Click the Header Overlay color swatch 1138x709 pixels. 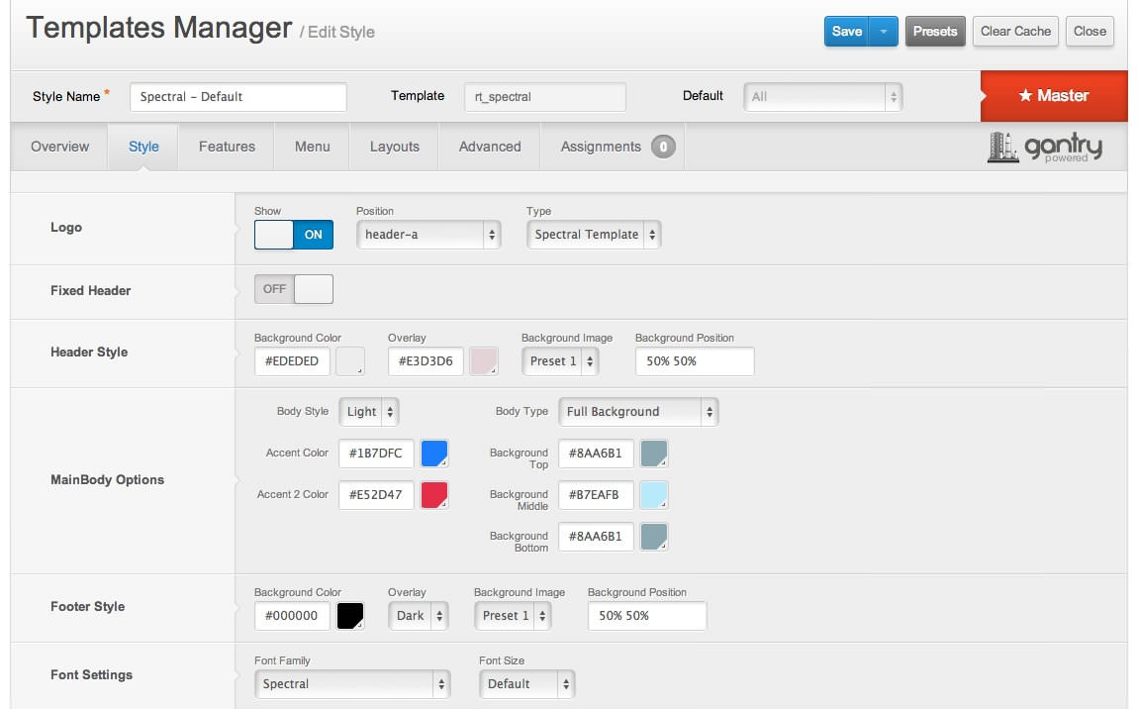(484, 361)
